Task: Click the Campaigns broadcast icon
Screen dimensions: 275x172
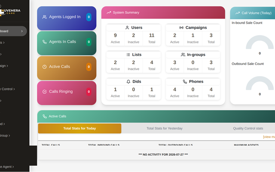Action: click(x=181, y=28)
